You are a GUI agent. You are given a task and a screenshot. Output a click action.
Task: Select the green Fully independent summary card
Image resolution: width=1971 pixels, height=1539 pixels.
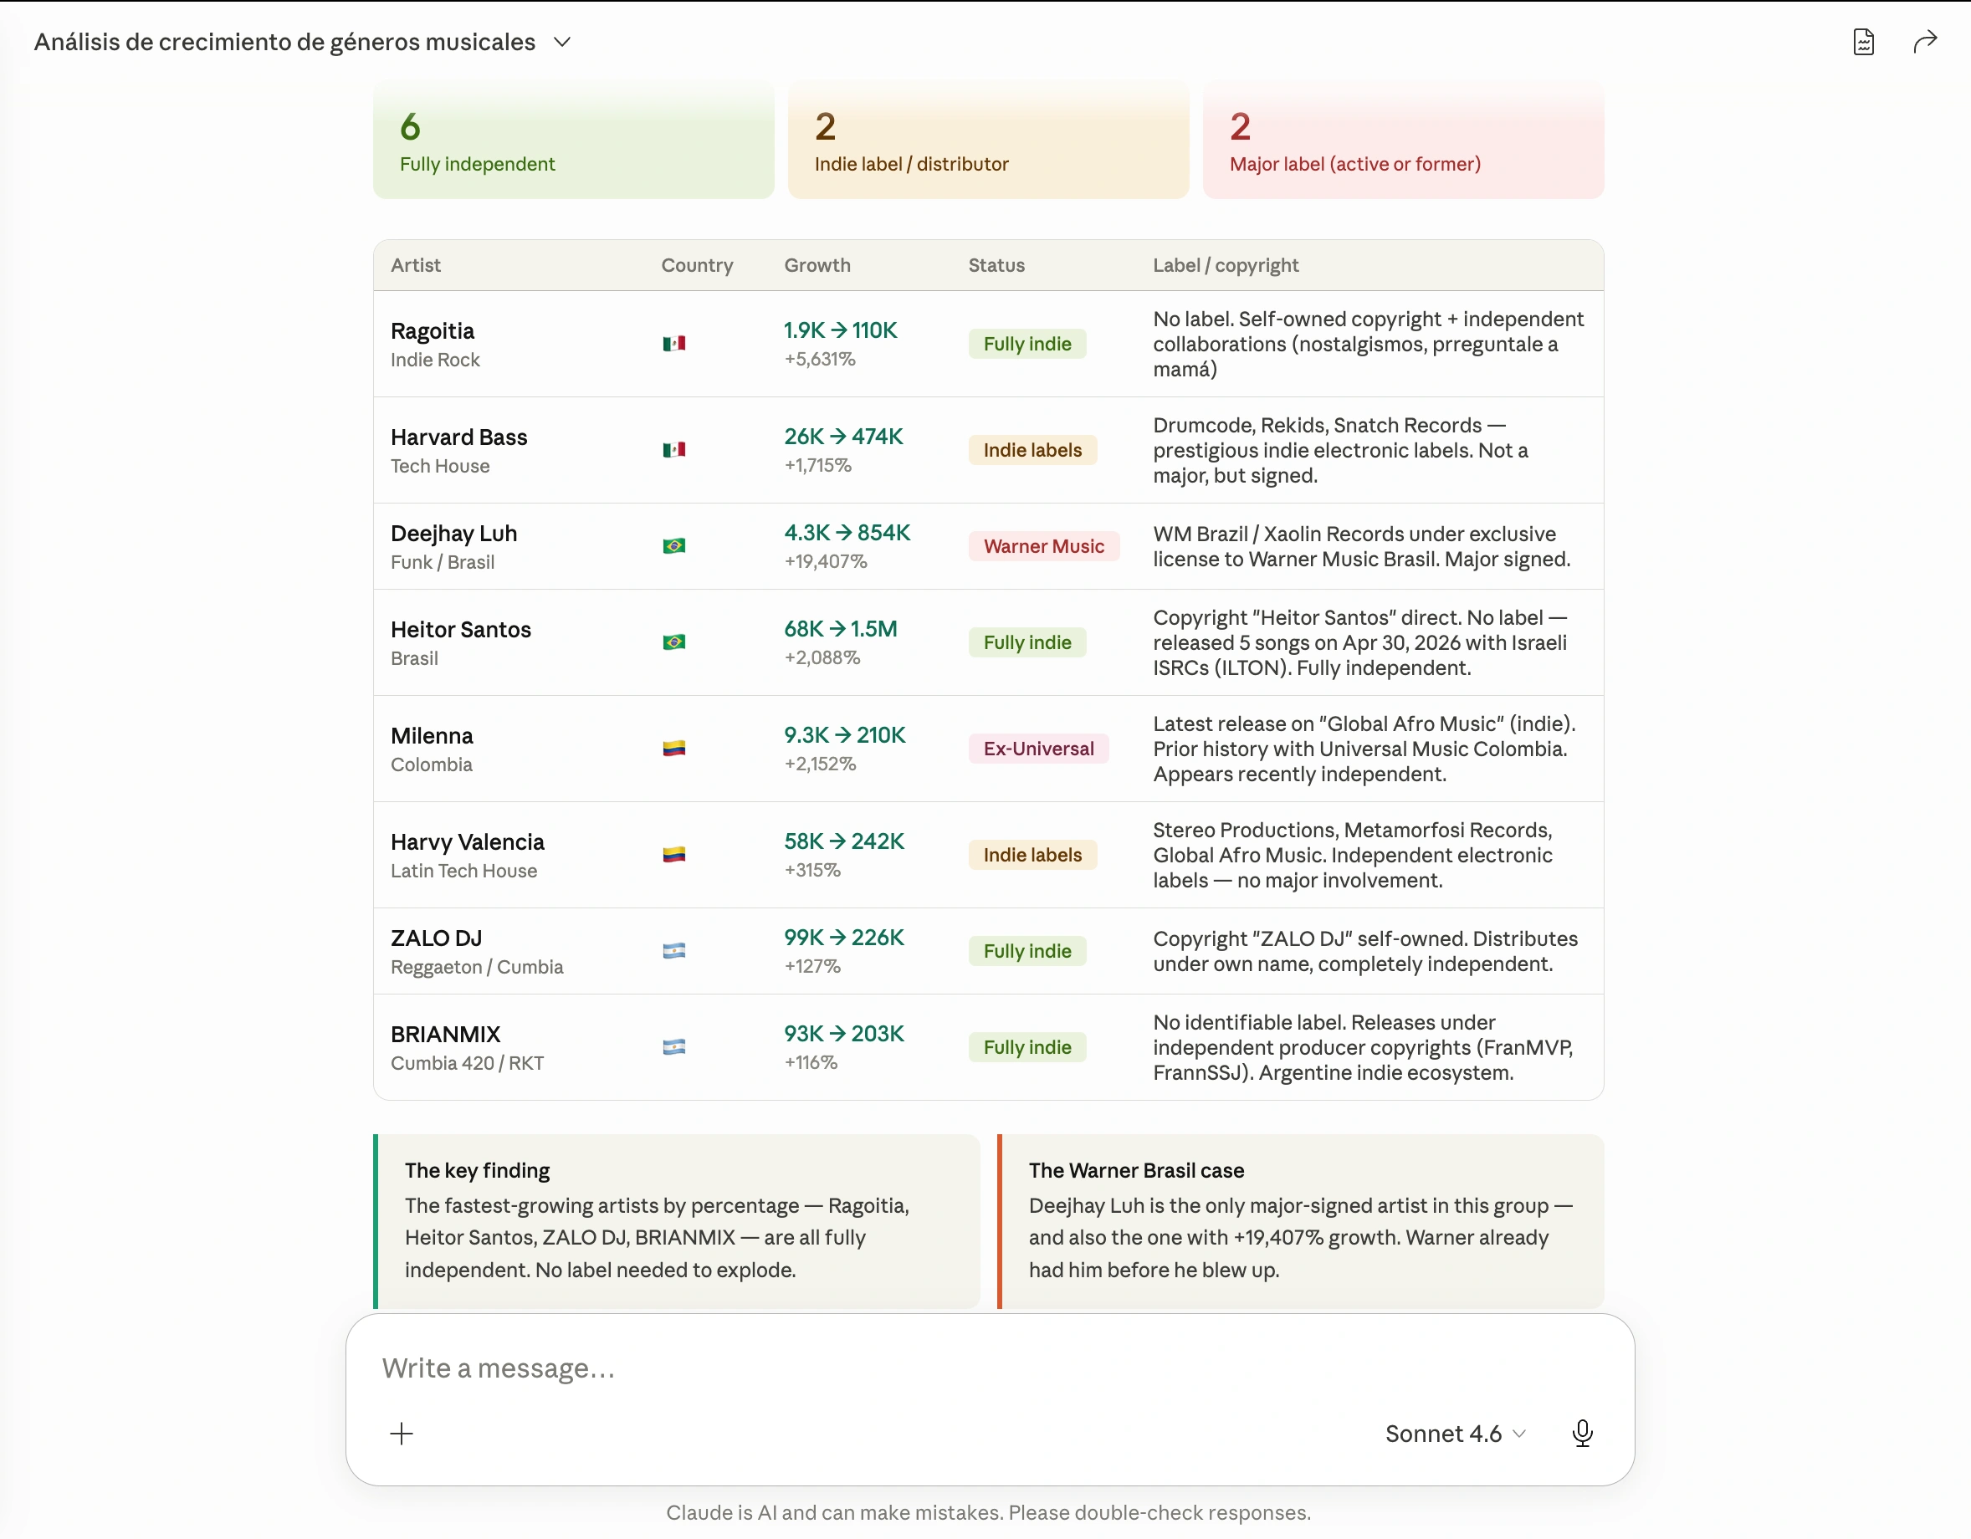tap(573, 140)
